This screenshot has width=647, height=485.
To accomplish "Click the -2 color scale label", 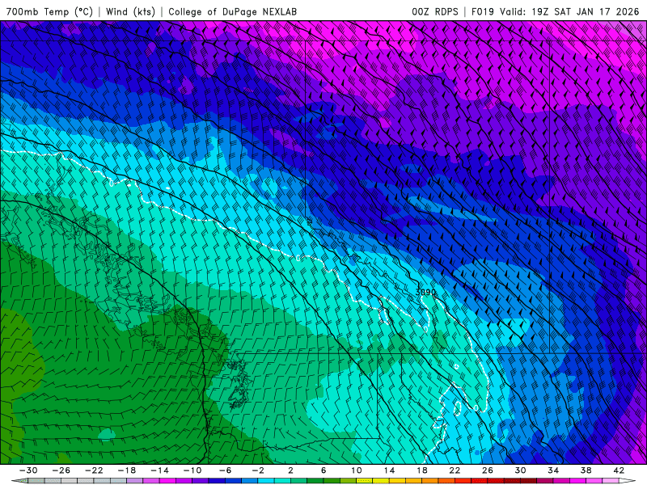I will 258,470.
